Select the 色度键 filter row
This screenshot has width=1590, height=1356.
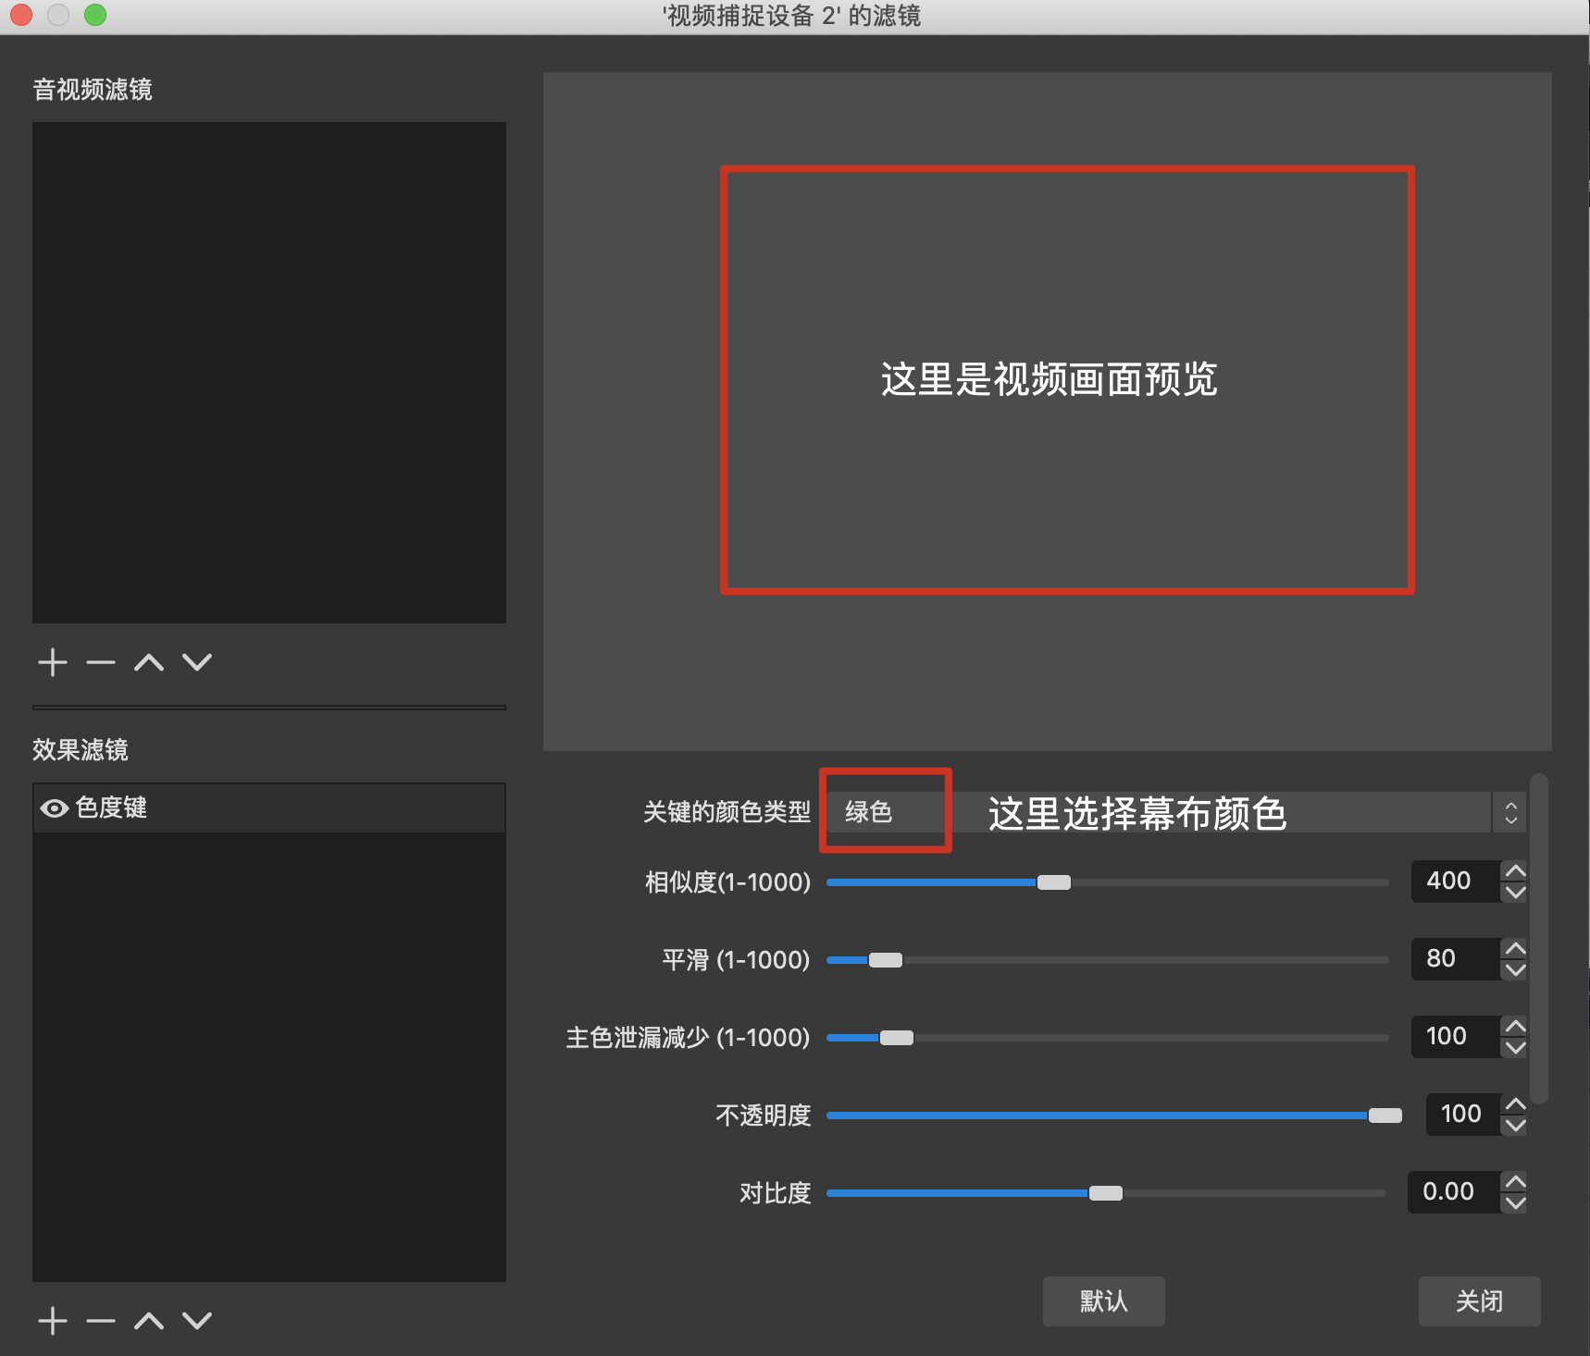pos(269,808)
